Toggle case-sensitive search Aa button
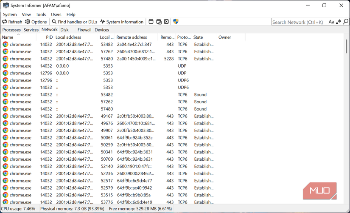 click(331, 22)
